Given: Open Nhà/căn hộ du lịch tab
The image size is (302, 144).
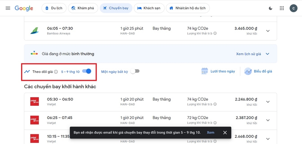Looking at the screenshot, I should (188, 8).
